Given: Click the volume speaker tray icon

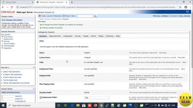Looking at the screenshot, I should 169,105.
